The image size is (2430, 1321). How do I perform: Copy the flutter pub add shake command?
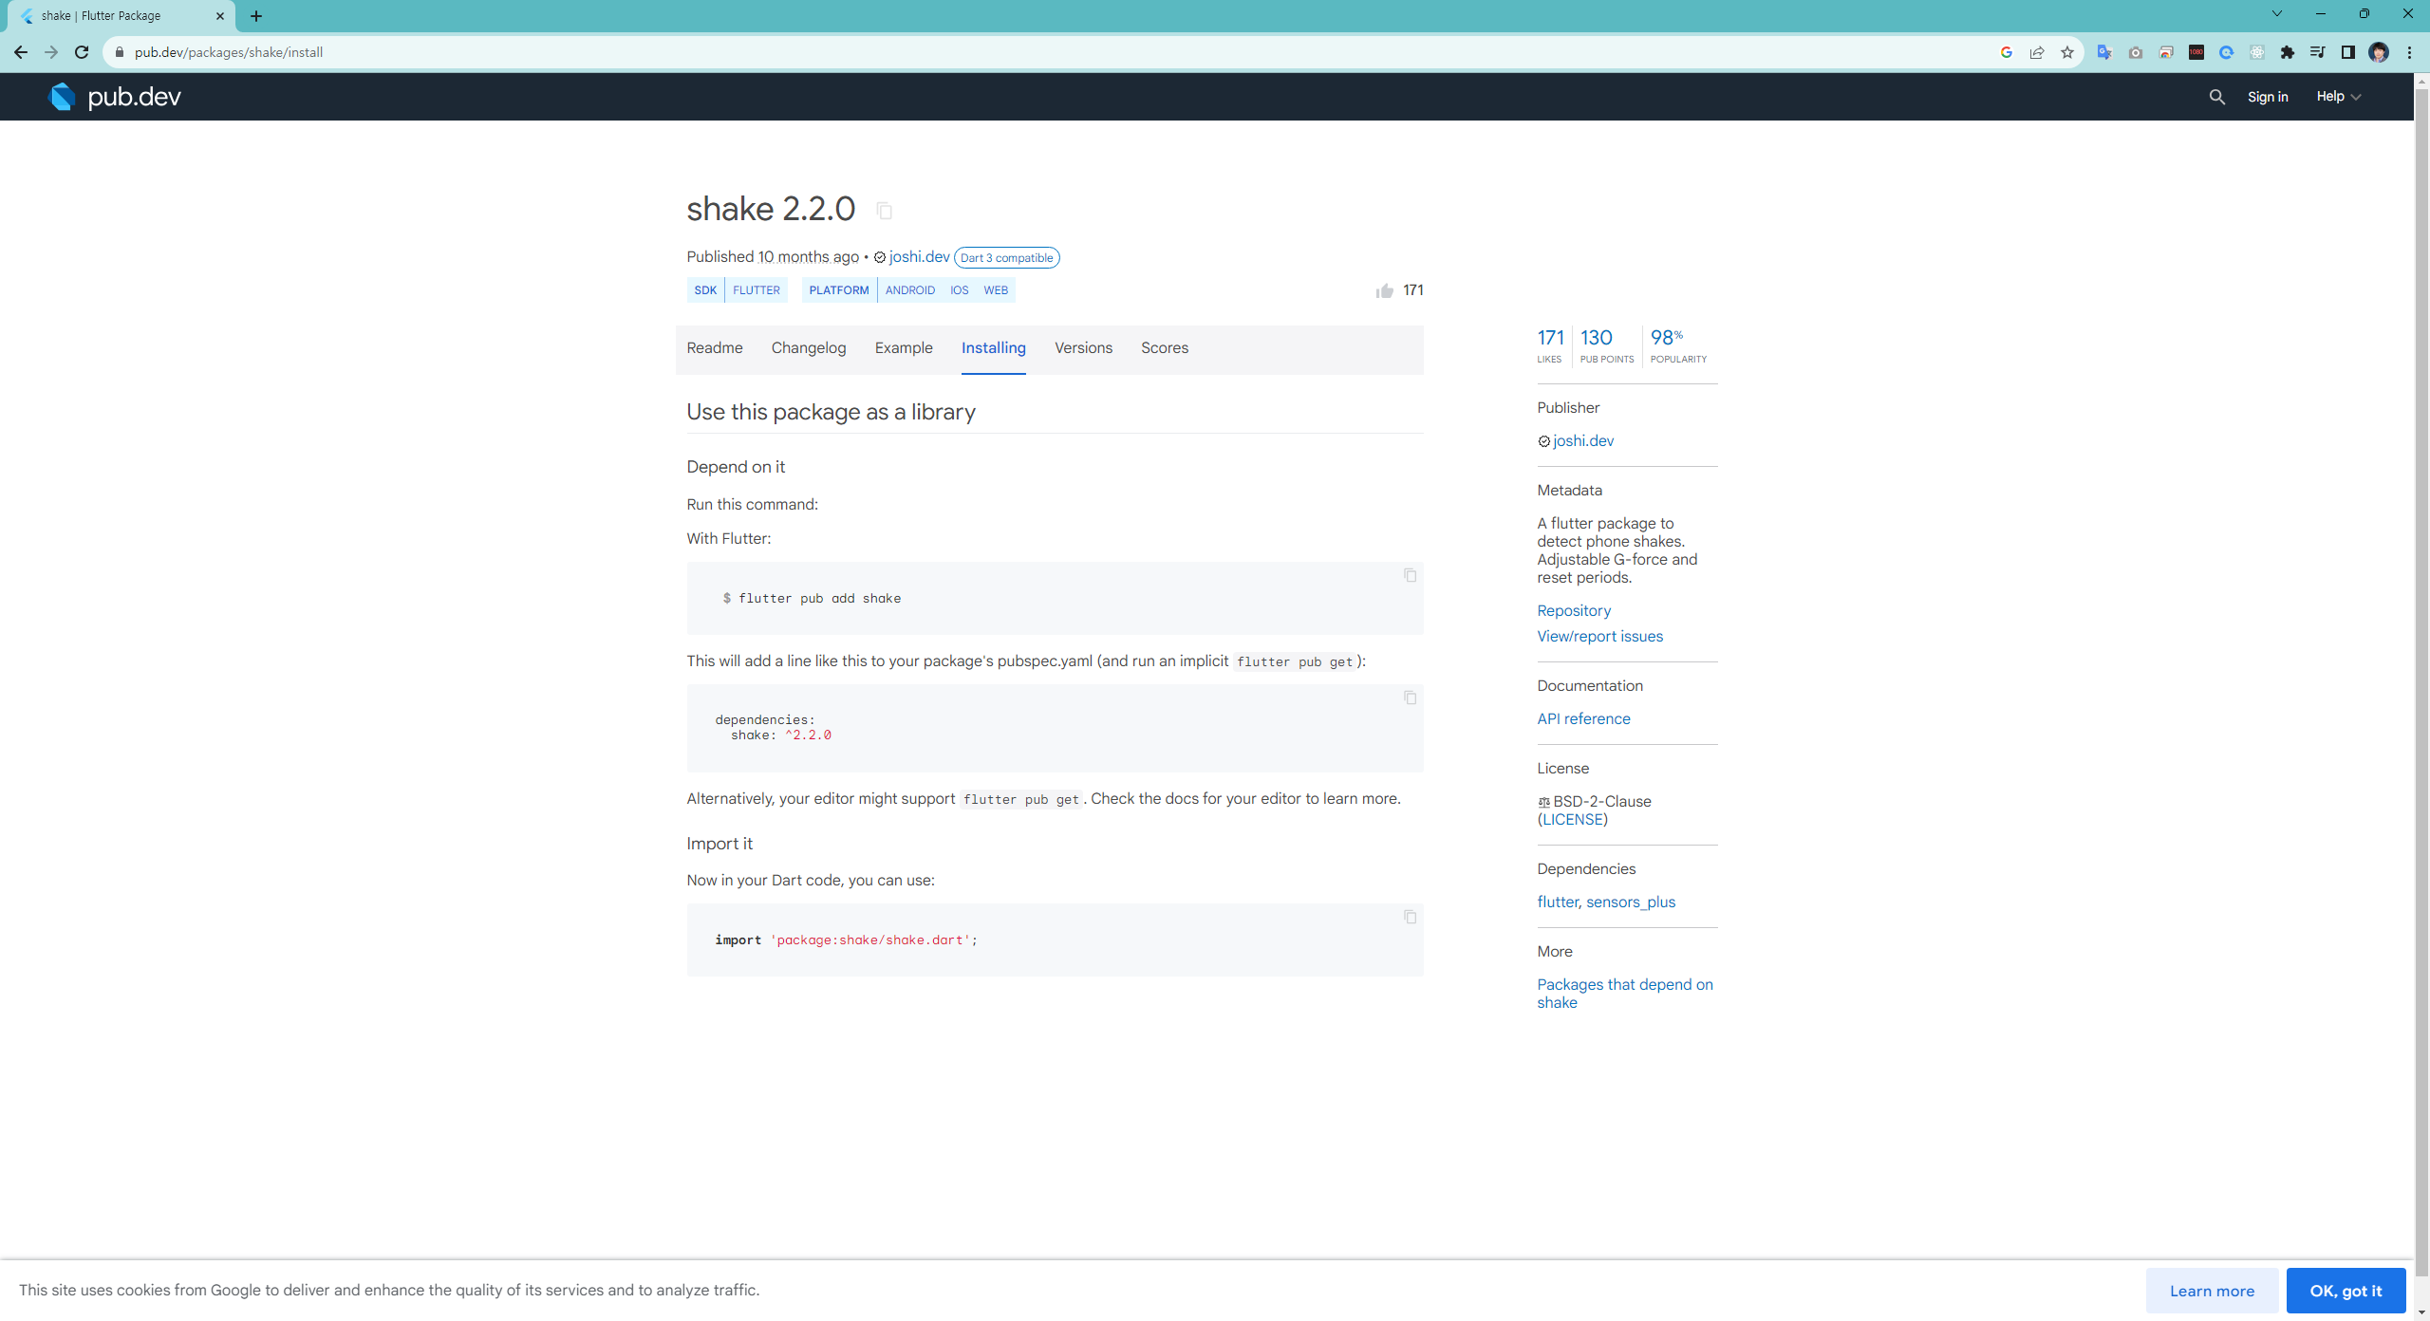[1410, 575]
